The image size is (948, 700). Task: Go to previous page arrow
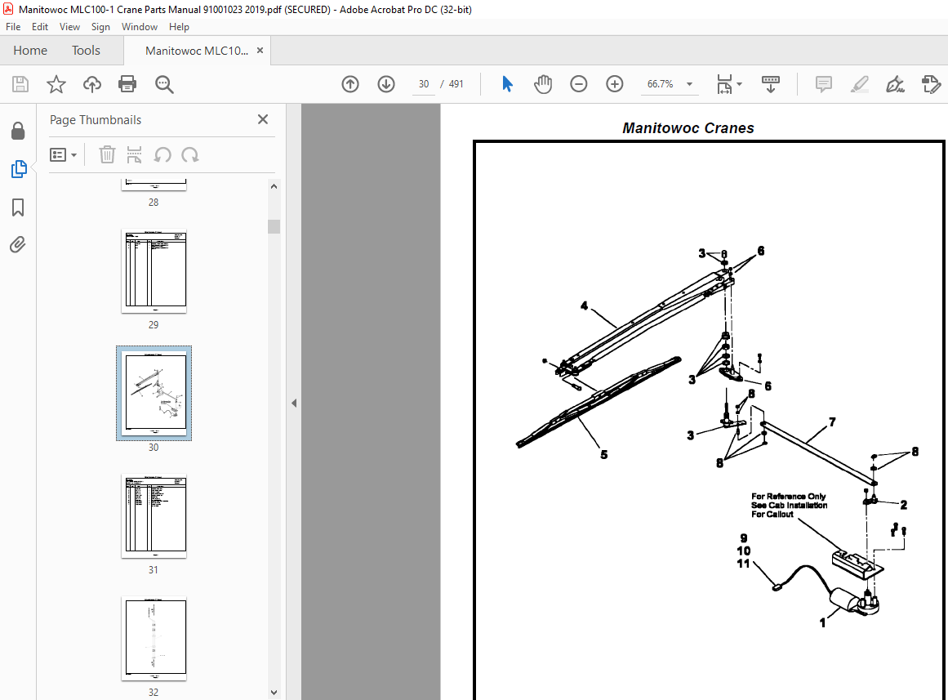(350, 84)
